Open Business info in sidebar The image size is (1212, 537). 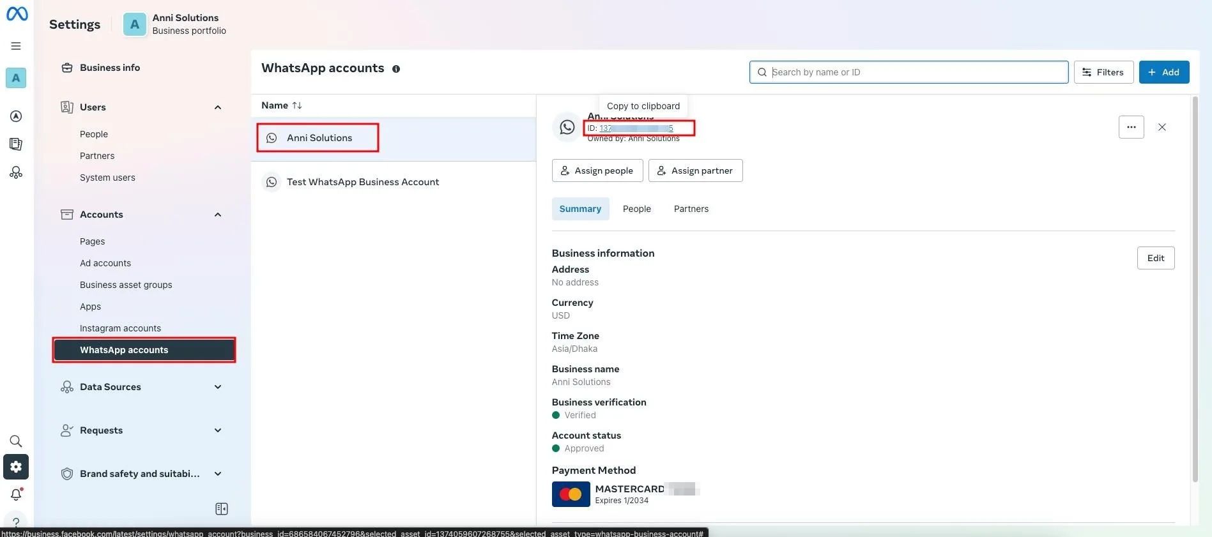click(x=110, y=68)
